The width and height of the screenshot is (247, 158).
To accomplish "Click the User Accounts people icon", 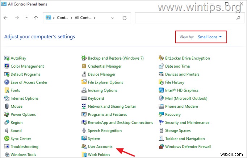I will [84, 146].
